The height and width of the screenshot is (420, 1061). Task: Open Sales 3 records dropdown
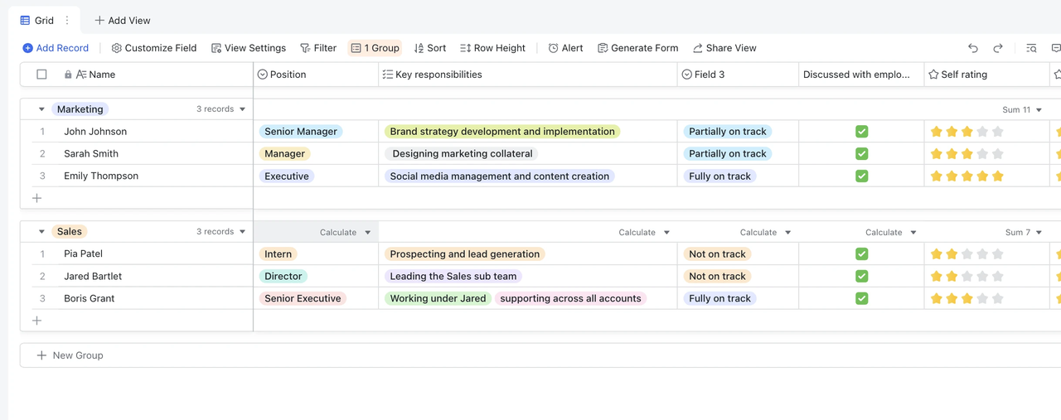[x=221, y=232]
